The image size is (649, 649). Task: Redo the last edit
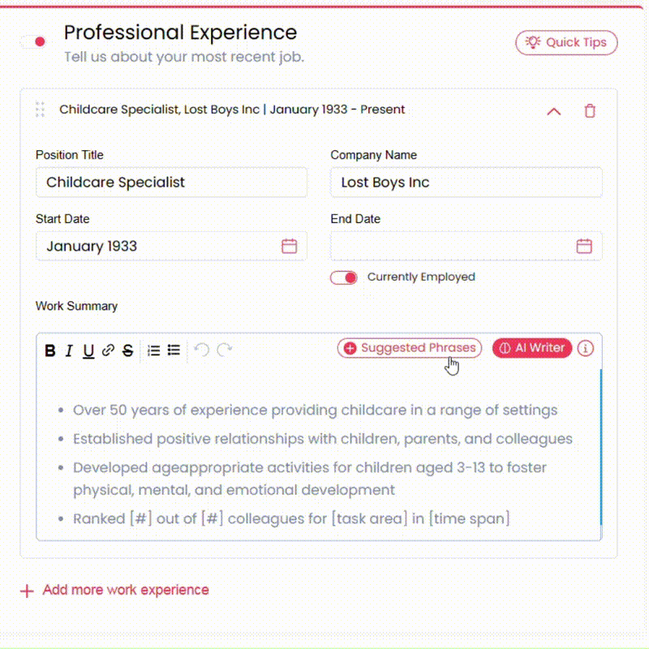(225, 350)
